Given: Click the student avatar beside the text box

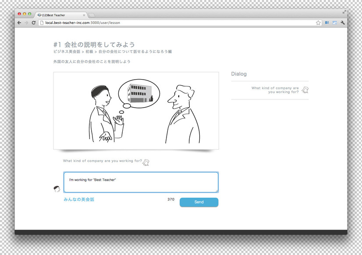Looking at the screenshot, I should point(57,189).
